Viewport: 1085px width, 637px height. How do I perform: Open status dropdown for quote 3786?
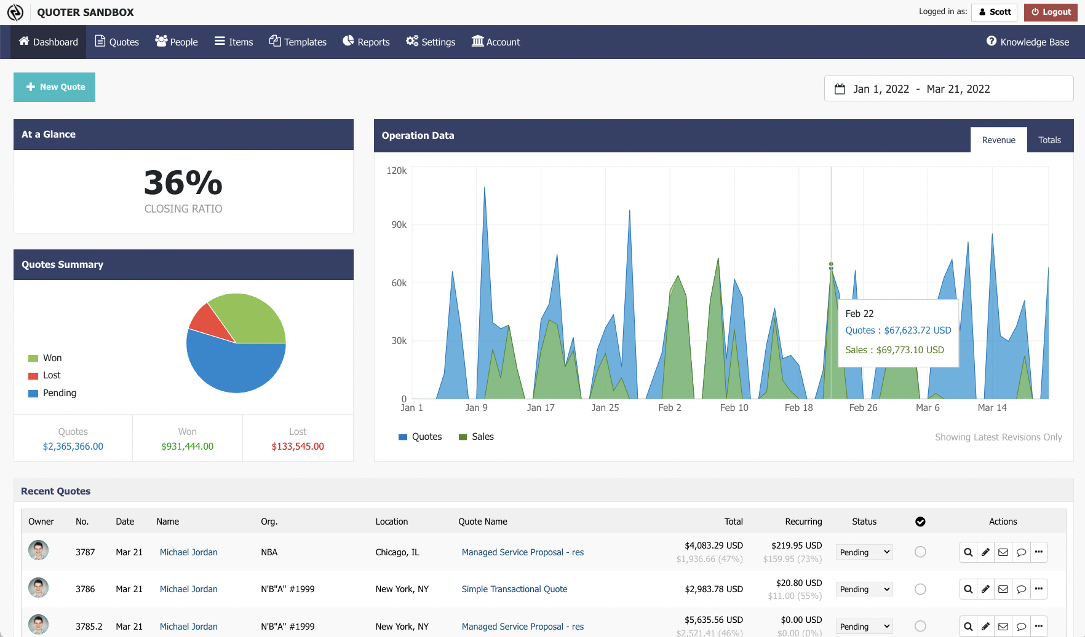pyautogui.click(x=864, y=589)
